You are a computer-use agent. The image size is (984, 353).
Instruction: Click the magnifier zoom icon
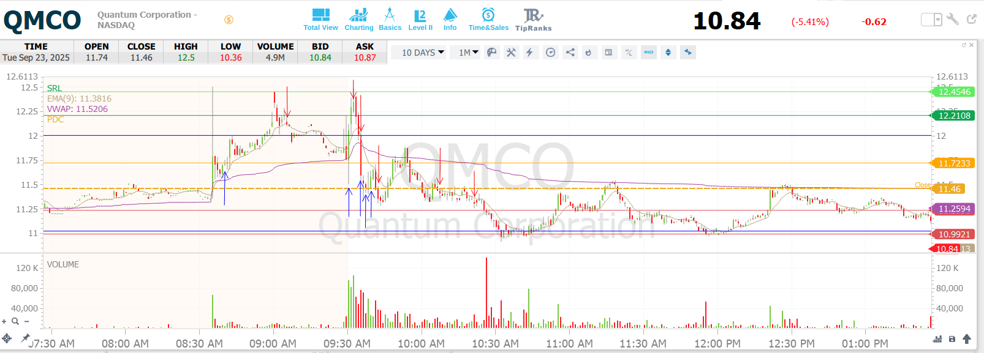click(15, 321)
